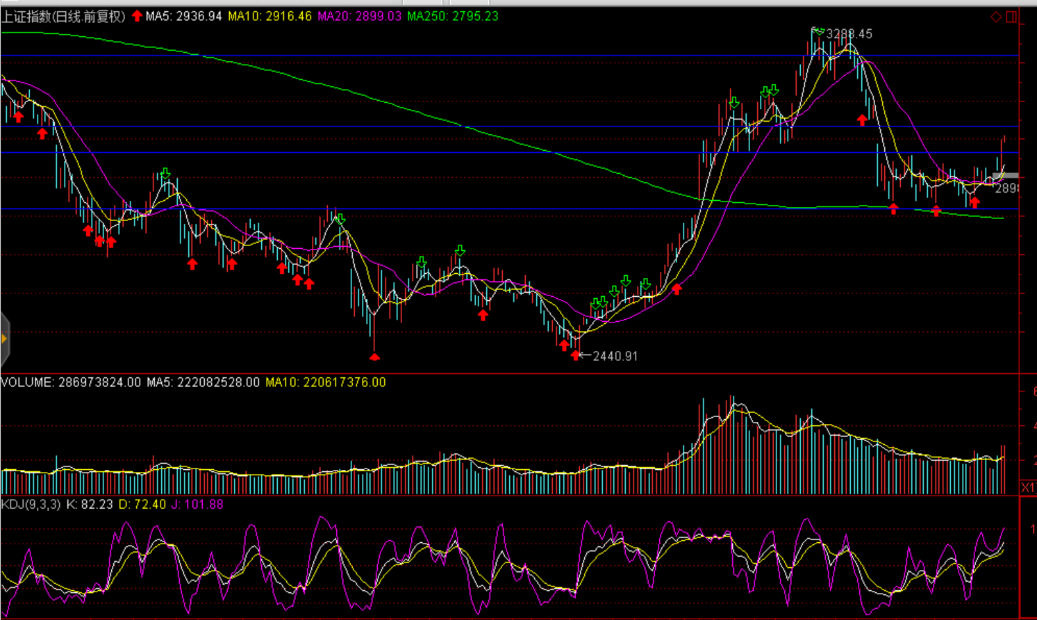
Task: Click the red buy arrow next to 2440.91
Action: coord(575,355)
